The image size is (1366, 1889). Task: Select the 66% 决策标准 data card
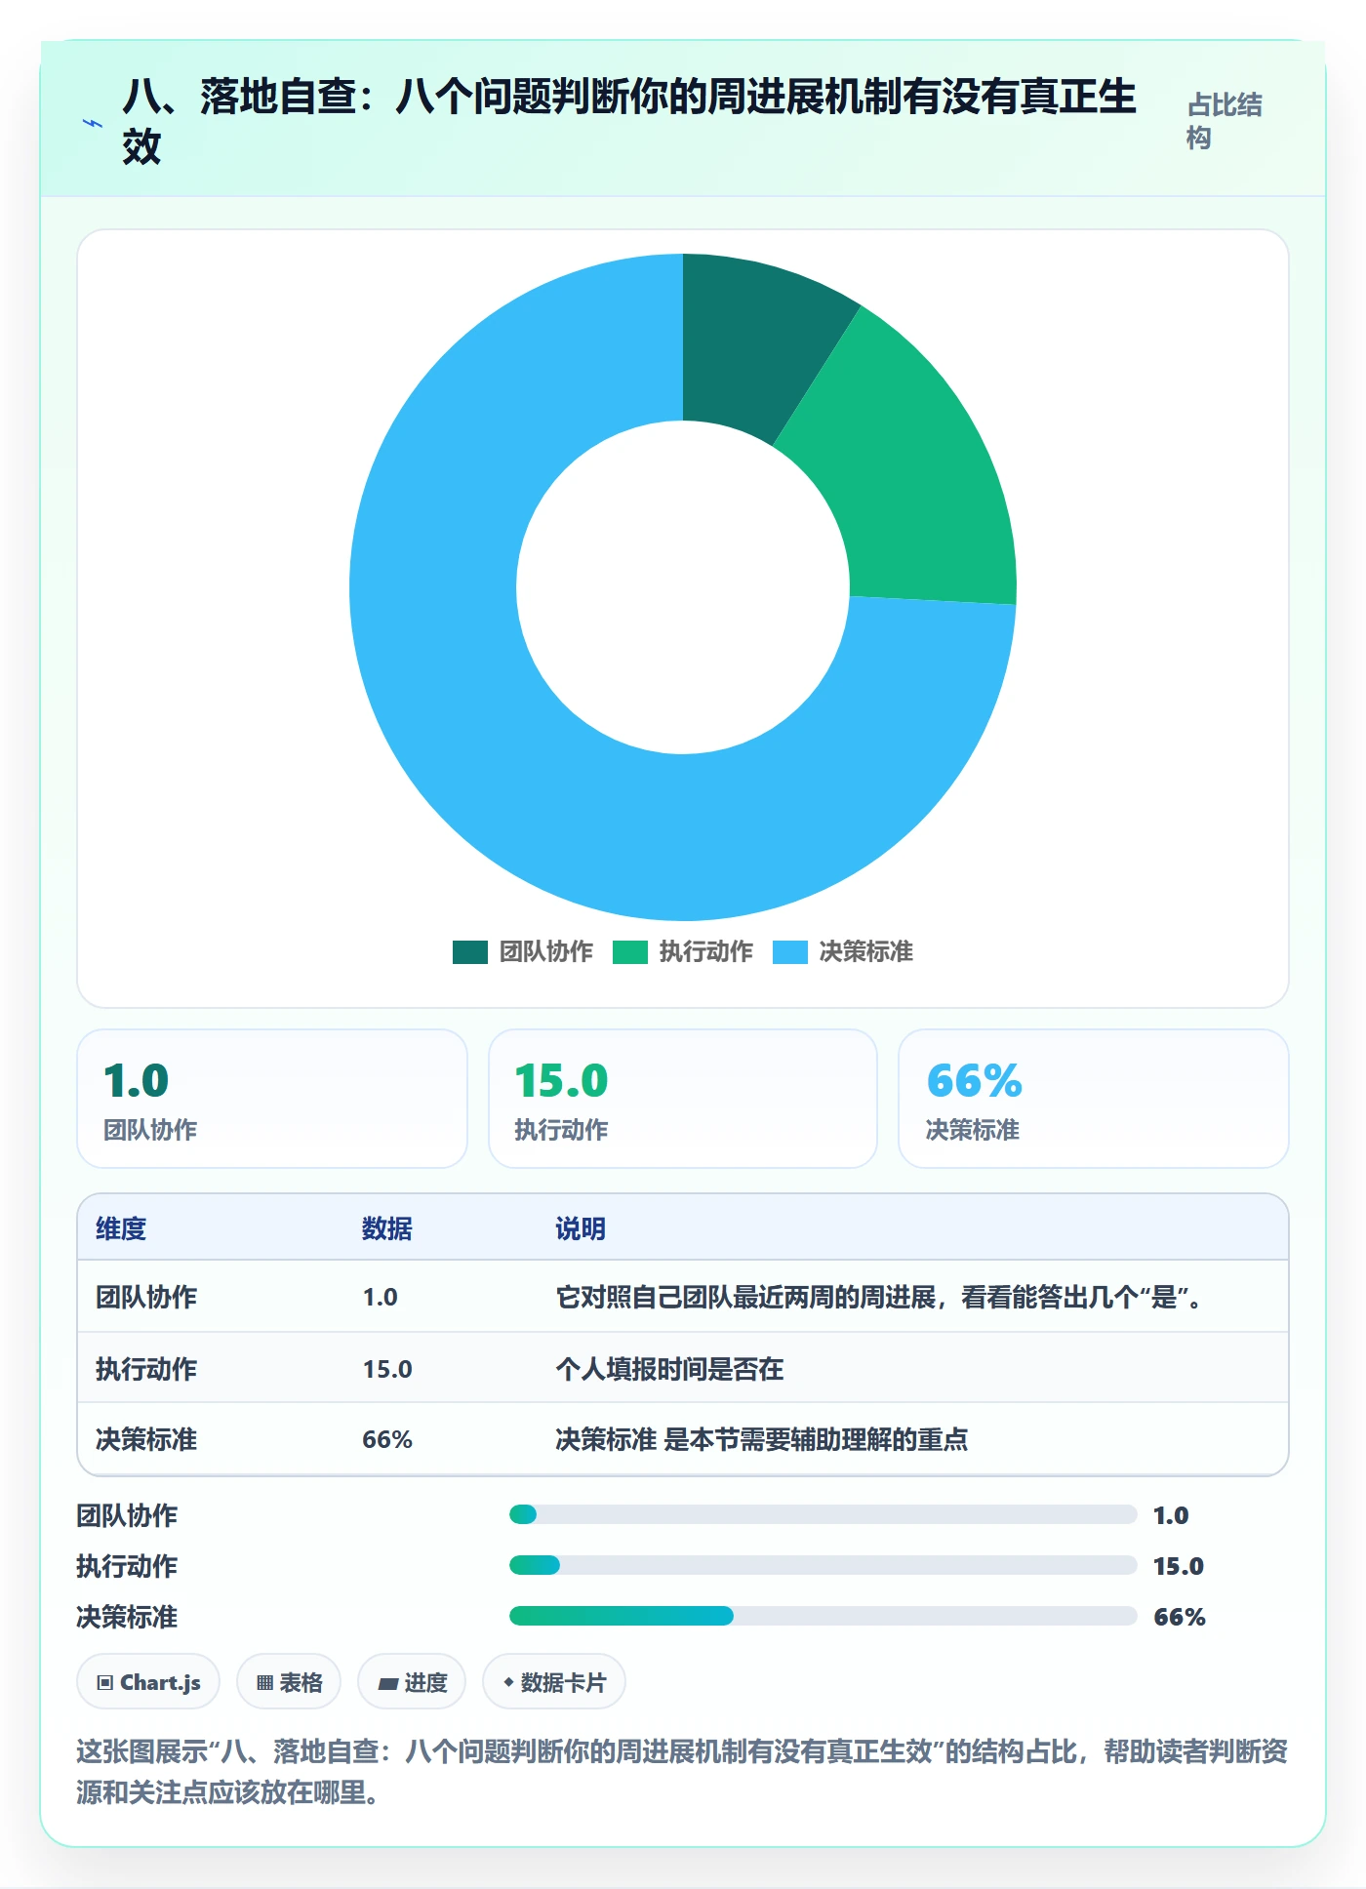(x=1094, y=1099)
